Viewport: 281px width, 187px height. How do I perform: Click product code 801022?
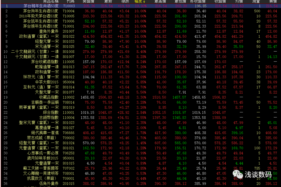pyautogui.click(x=68, y=36)
